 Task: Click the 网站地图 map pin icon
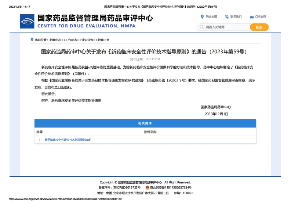[x=202, y=16]
